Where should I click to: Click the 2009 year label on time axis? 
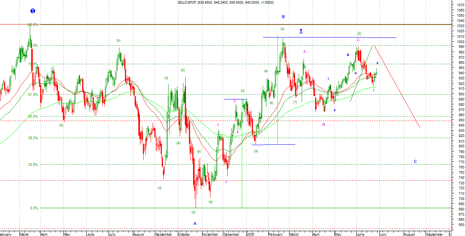[251, 234]
